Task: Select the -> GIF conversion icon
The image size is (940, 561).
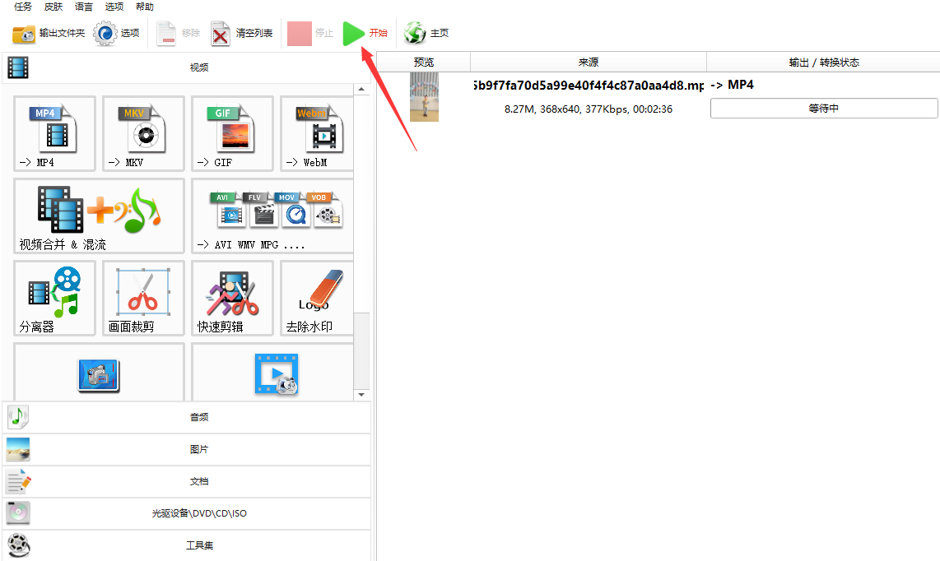Action: pyautogui.click(x=232, y=133)
